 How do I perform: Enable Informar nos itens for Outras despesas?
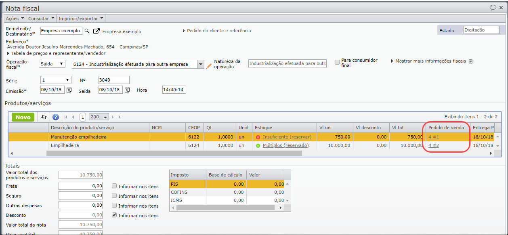(115, 206)
